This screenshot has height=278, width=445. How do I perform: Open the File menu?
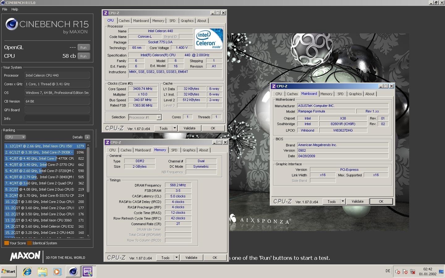5,9
